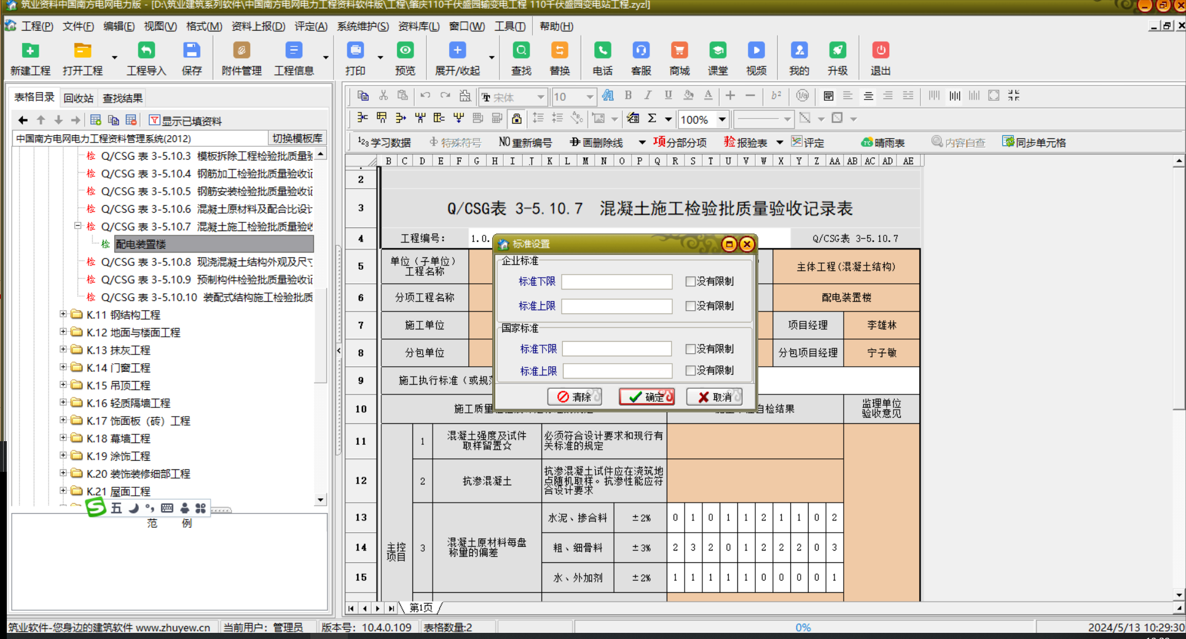Viewport: 1186px width, 639px height.
Task: Select the 第1页 sheet tab
Action: click(421, 608)
